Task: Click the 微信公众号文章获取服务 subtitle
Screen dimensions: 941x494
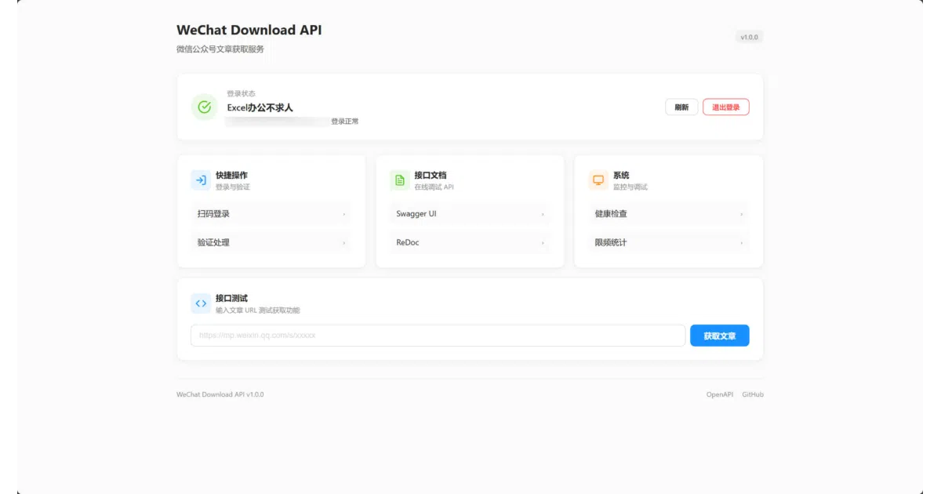Action: [220, 49]
